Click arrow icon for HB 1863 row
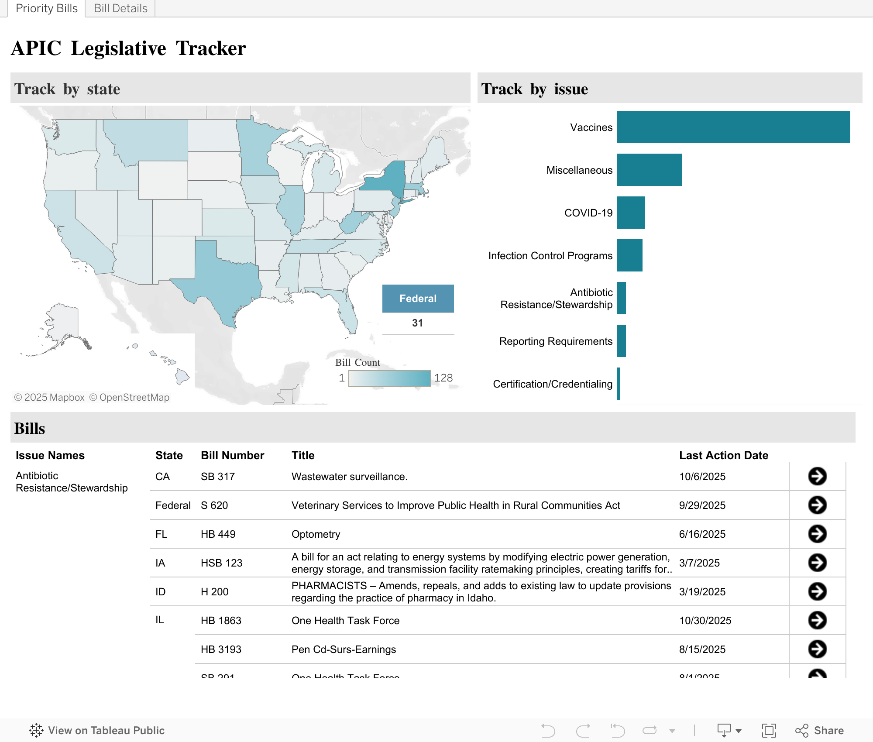This screenshot has height=742, width=873. (817, 620)
